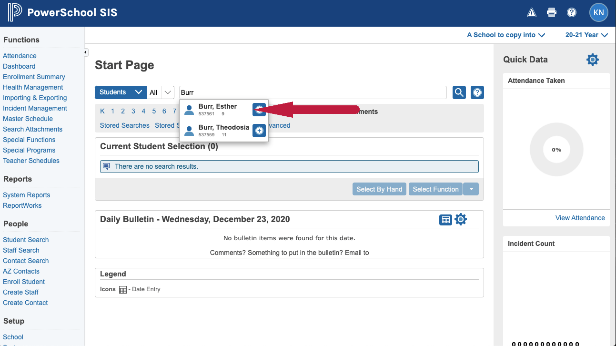Click the Daily Bulletin calendar icon

click(x=445, y=219)
